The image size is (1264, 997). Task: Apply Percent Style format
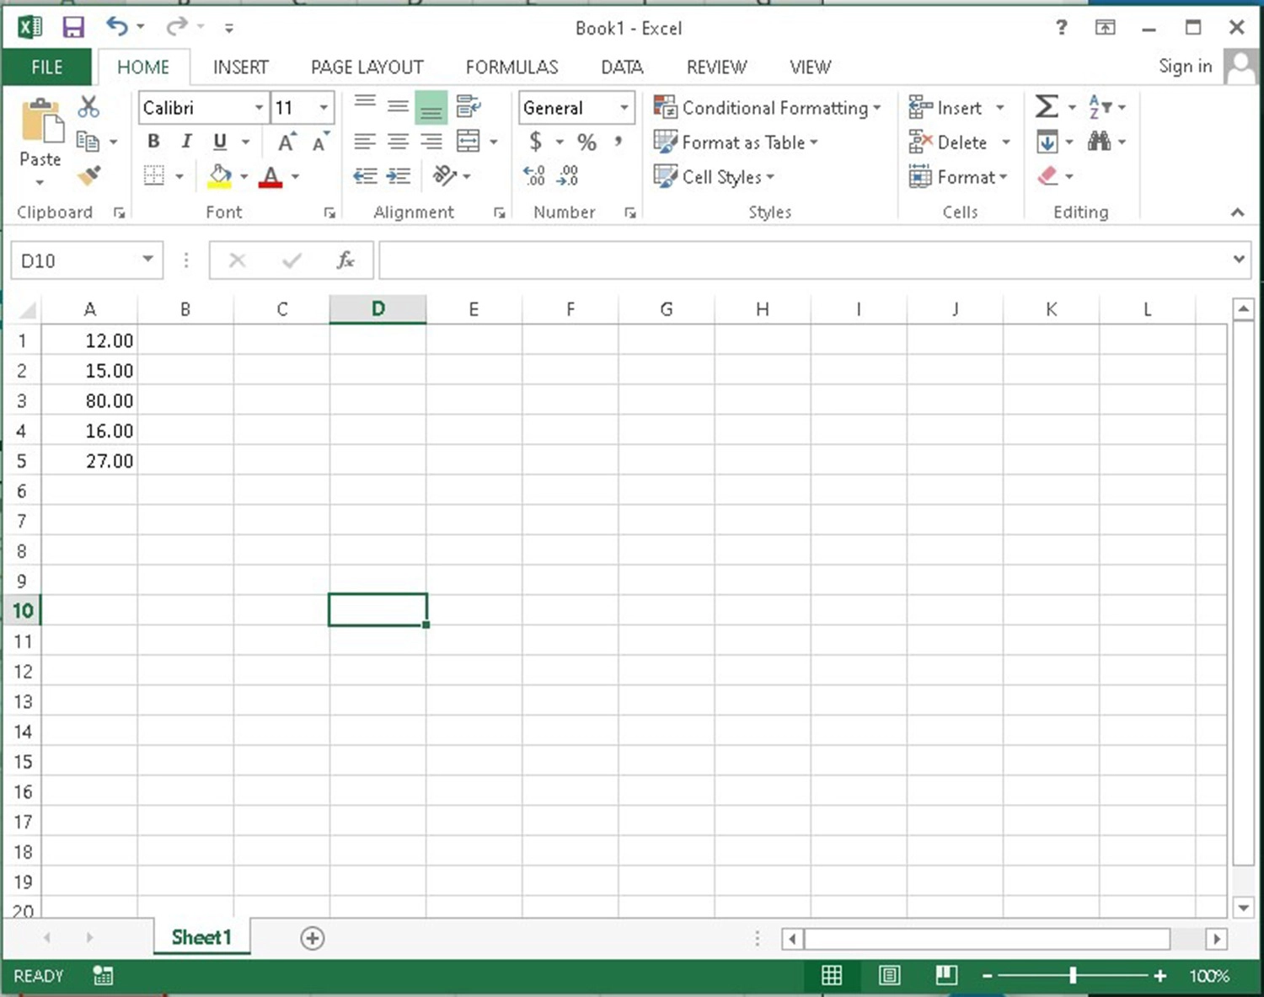[586, 142]
